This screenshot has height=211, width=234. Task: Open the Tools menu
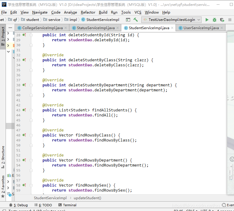[126, 12]
